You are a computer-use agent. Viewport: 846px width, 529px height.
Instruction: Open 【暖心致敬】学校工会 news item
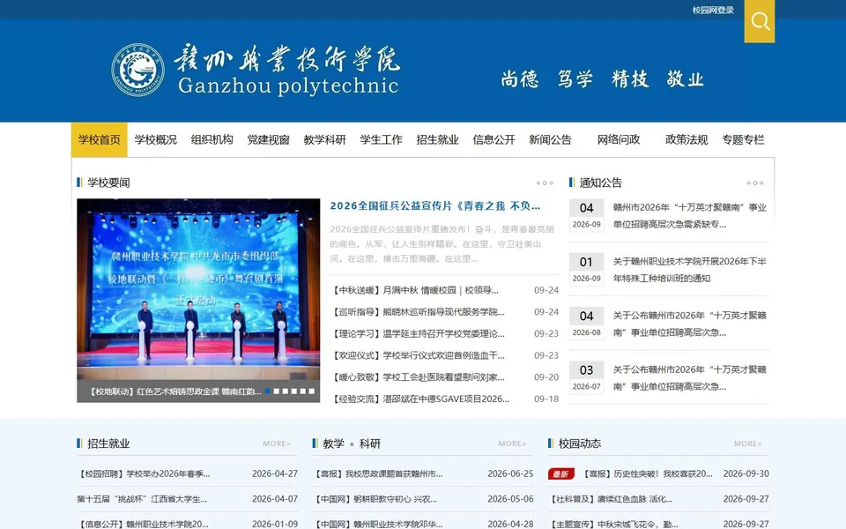point(419,376)
